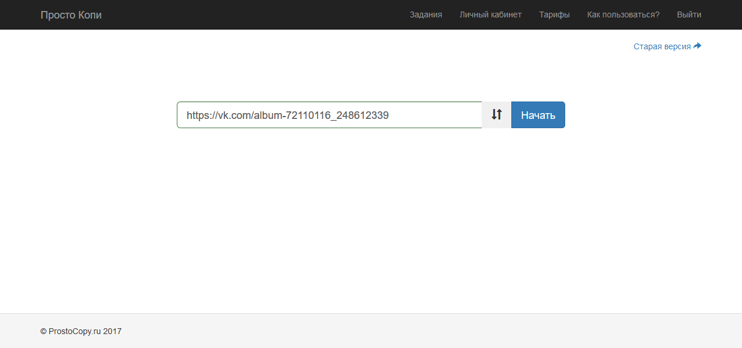Image resolution: width=742 pixels, height=348 pixels.
Task: View tasks list via Задания
Action: coord(425,14)
